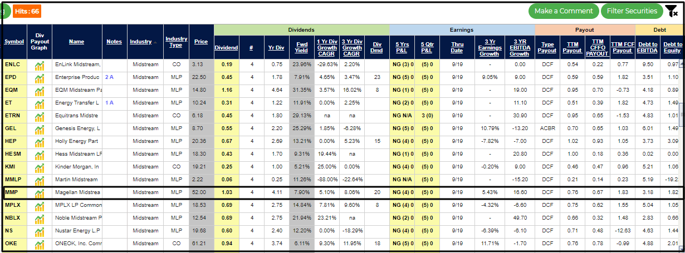Open the 1 A note for ET

pos(109,103)
